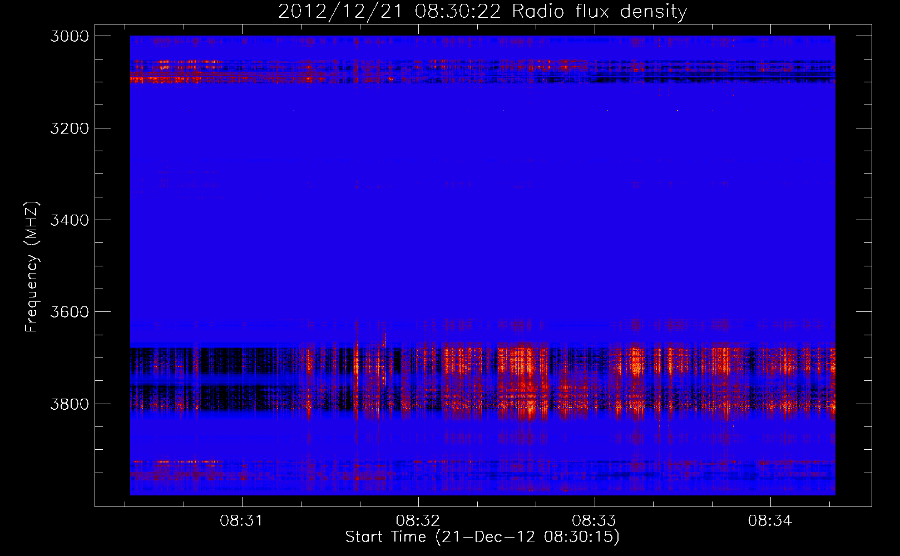Select the 3000 frequency tick label
Screen dimensions: 900x556
tap(70, 36)
